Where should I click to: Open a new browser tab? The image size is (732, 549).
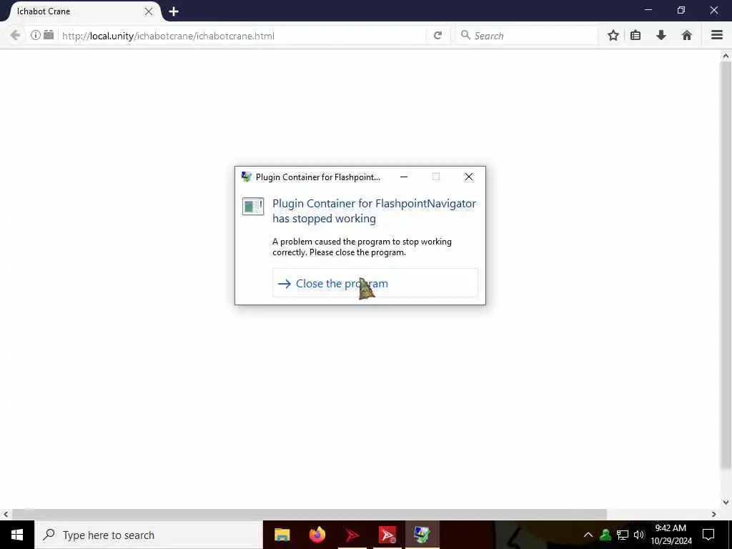174,11
